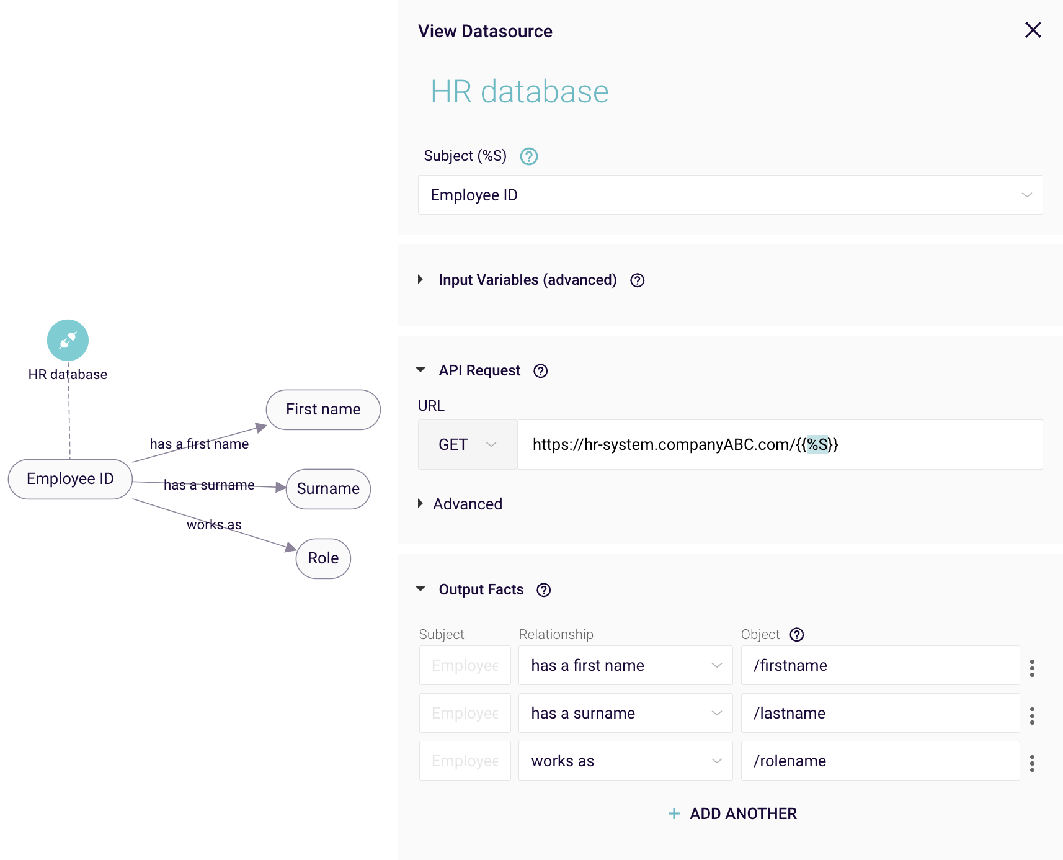Click in the API URL input field
The height and width of the screenshot is (860, 1063).
pos(779,445)
